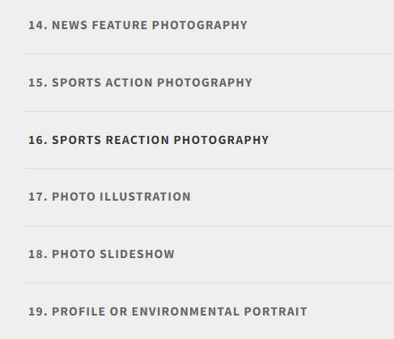394x339 pixels.
Task: Click the word PHOTOGRAPHY in item 14
Action: click(x=200, y=25)
